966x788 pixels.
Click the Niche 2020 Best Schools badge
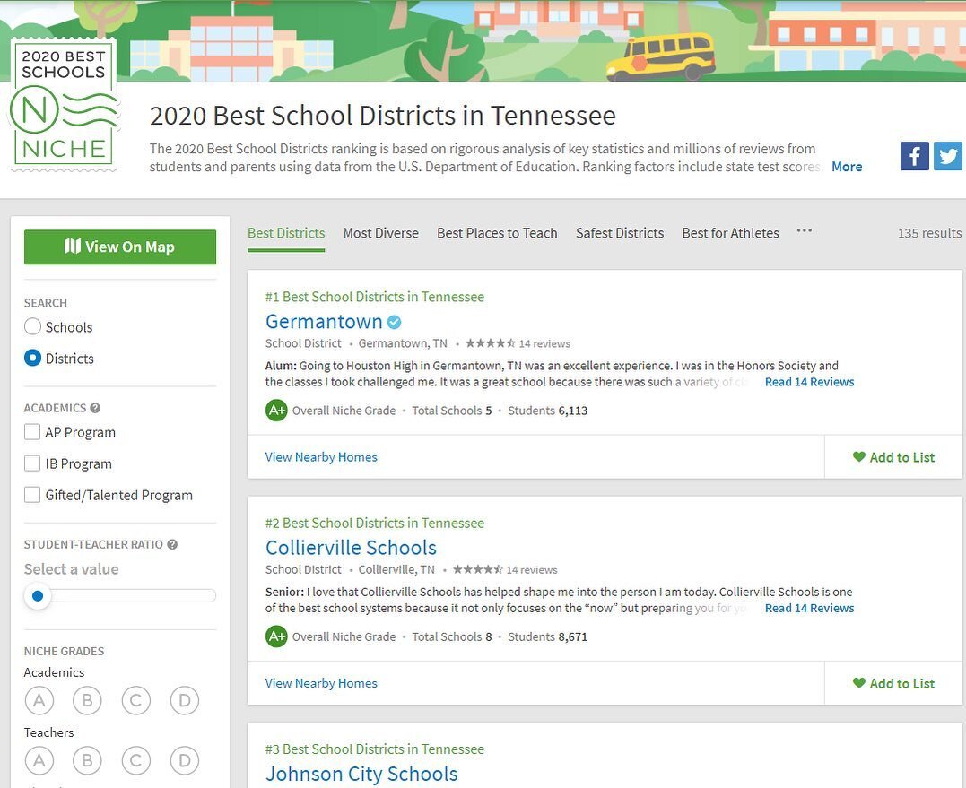(x=64, y=104)
